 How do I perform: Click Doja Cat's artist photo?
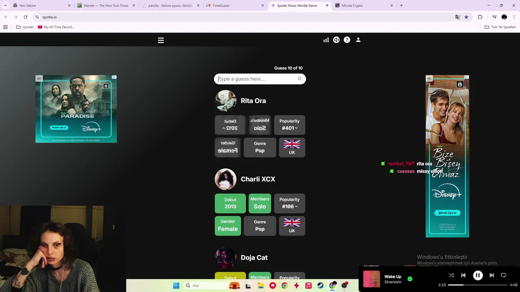point(225,258)
